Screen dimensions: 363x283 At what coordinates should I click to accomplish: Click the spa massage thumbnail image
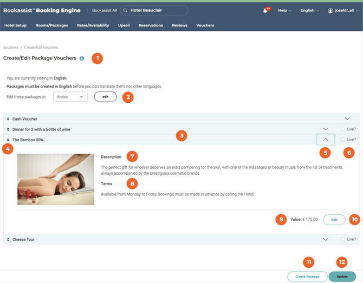tap(56, 180)
